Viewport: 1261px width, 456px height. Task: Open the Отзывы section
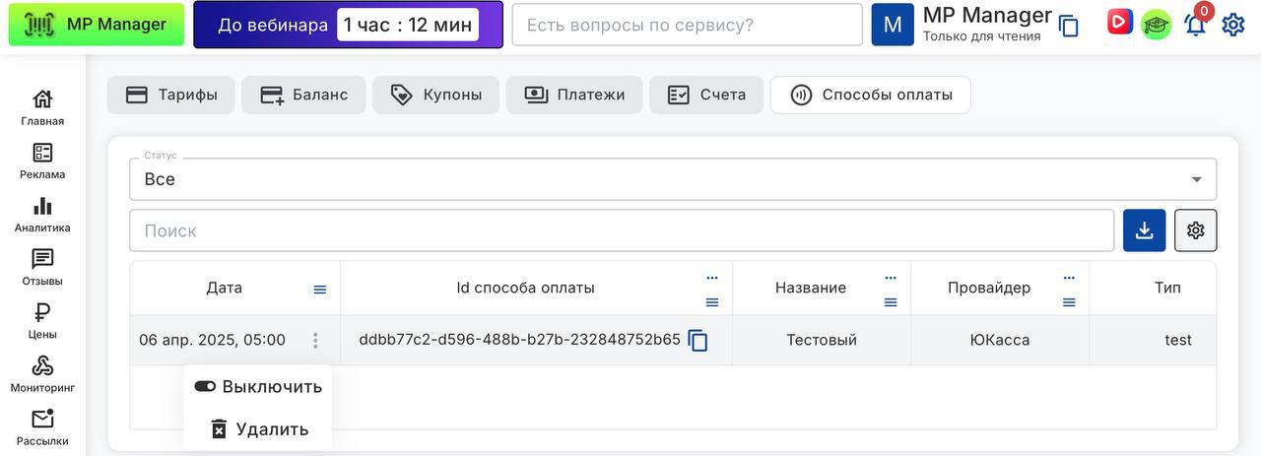[x=42, y=267]
